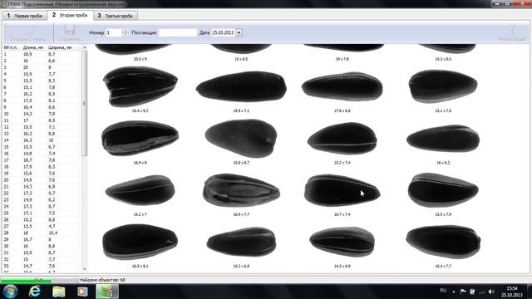Click the 'Длина, мм' column header
This screenshot has width=532, height=299.
tap(33, 47)
